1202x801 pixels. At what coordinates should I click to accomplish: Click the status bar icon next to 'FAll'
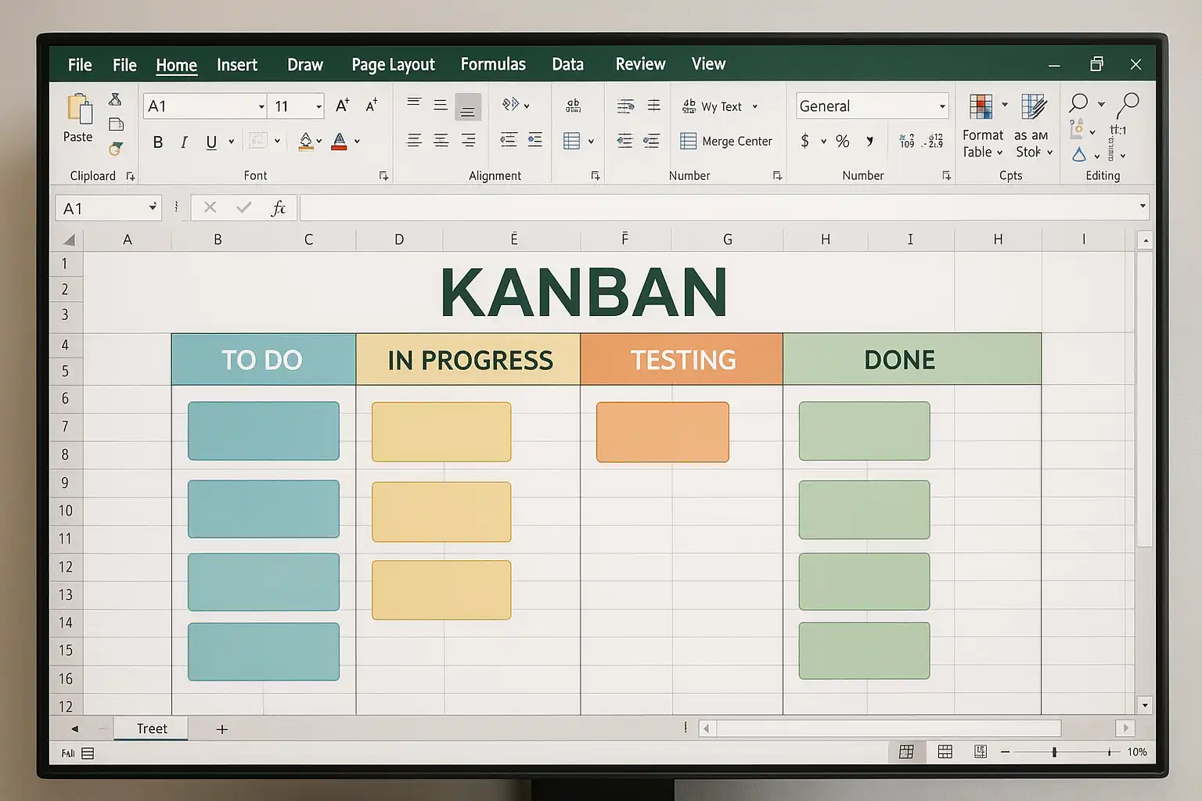(x=88, y=753)
